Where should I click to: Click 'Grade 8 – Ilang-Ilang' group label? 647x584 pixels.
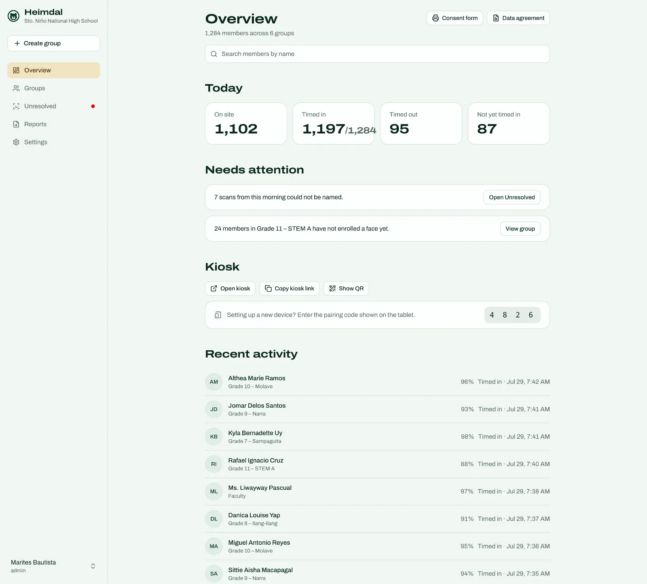click(x=253, y=523)
